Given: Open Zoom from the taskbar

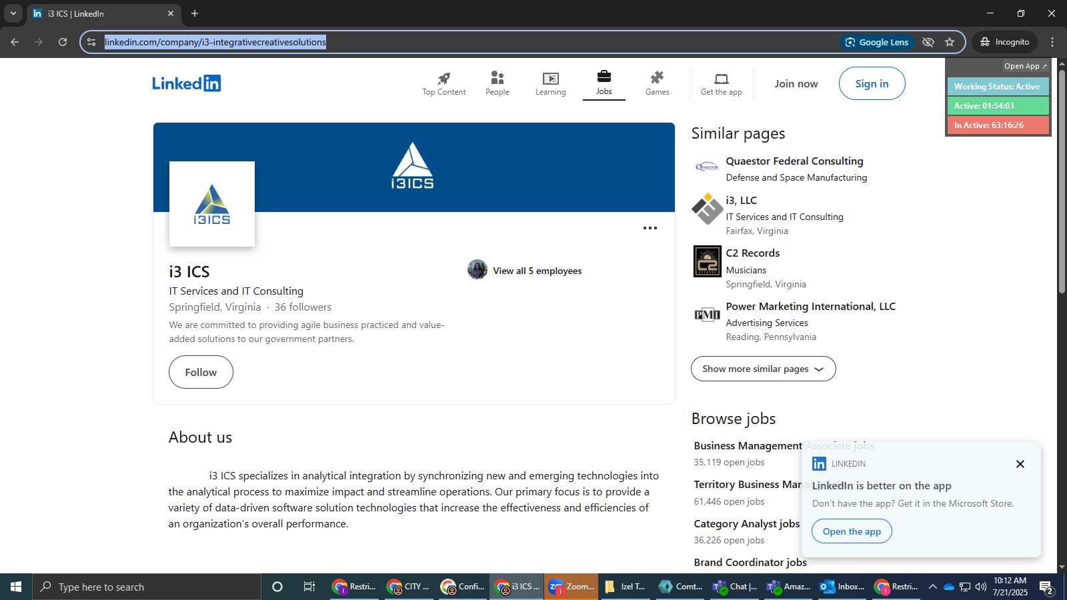Looking at the screenshot, I should [572, 587].
